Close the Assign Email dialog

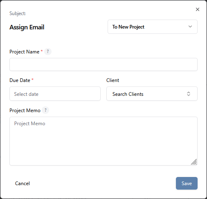[x=198, y=9]
